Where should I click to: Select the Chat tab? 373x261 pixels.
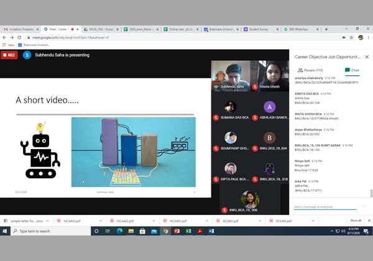coord(352,70)
